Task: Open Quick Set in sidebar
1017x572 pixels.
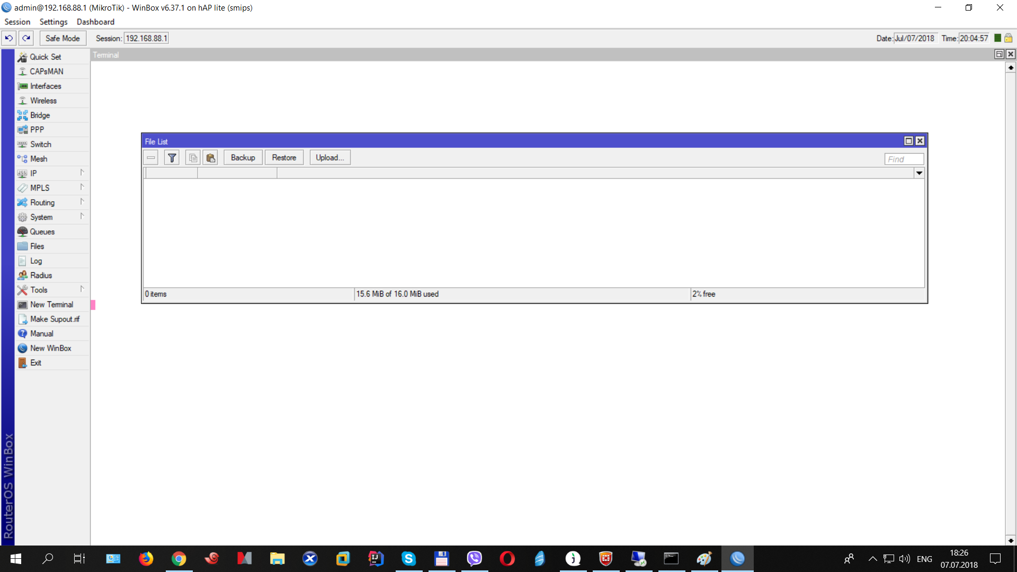Action: [x=52, y=57]
